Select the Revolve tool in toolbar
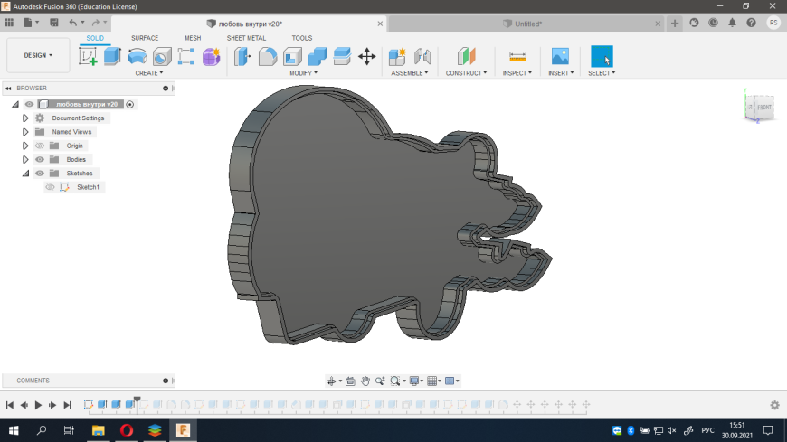Viewport: 787px width, 442px height. [137, 56]
